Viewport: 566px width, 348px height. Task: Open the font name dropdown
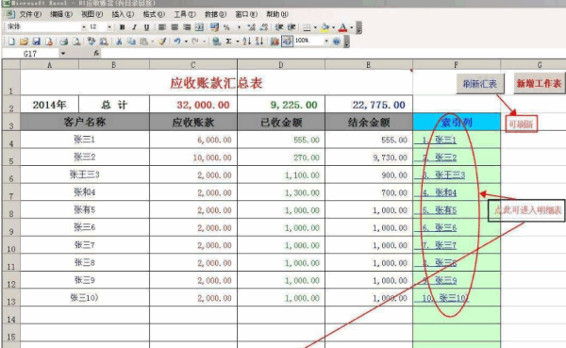click(84, 27)
